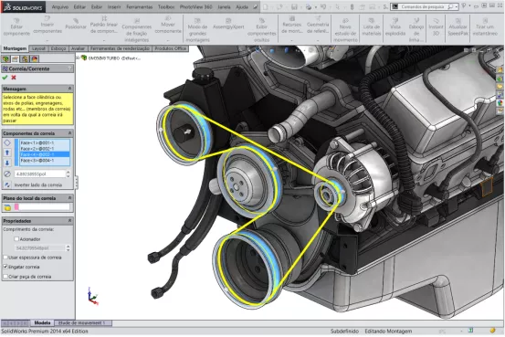Click the Comandos de pesquisa search box

click(425, 6)
